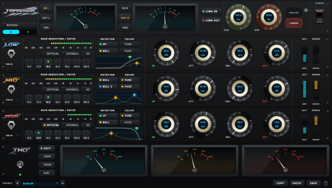Click HIGH band REL knob 50.0 ms

240,124
